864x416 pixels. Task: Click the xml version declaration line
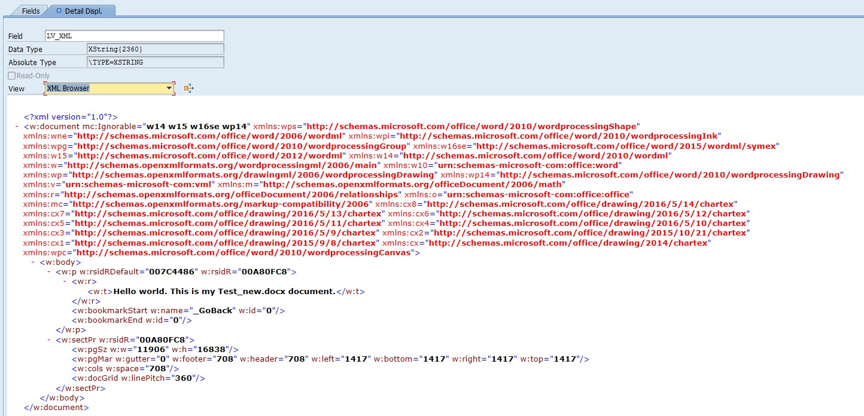(71, 117)
